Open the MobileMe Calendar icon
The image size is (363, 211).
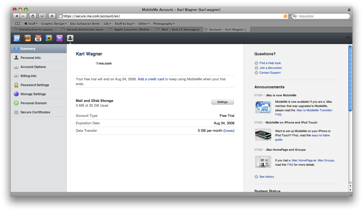coord(38,38)
